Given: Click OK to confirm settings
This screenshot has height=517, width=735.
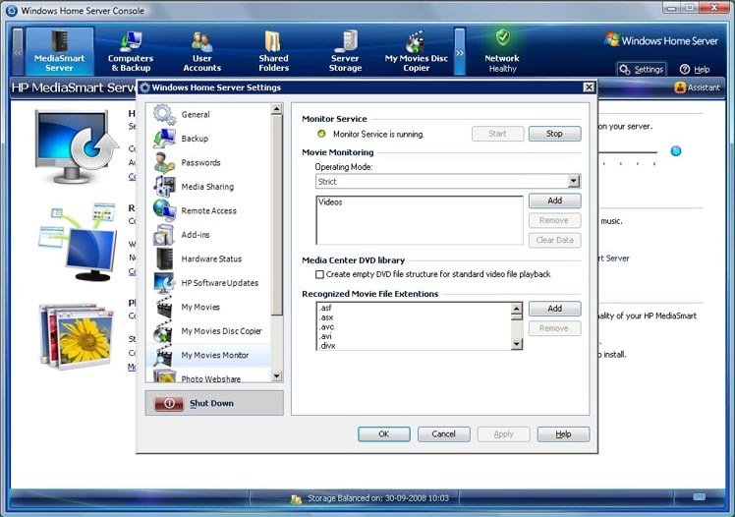Looking at the screenshot, I should coord(384,434).
